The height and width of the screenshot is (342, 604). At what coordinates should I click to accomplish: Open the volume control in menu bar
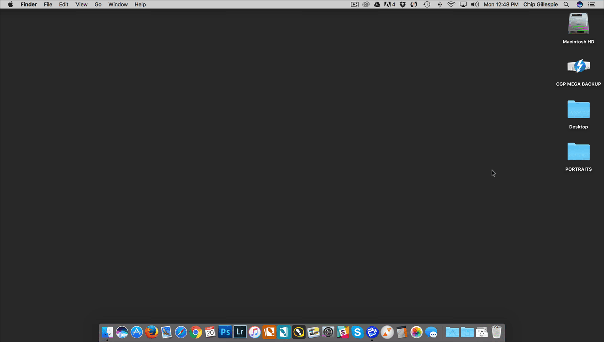tap(475, 4)
